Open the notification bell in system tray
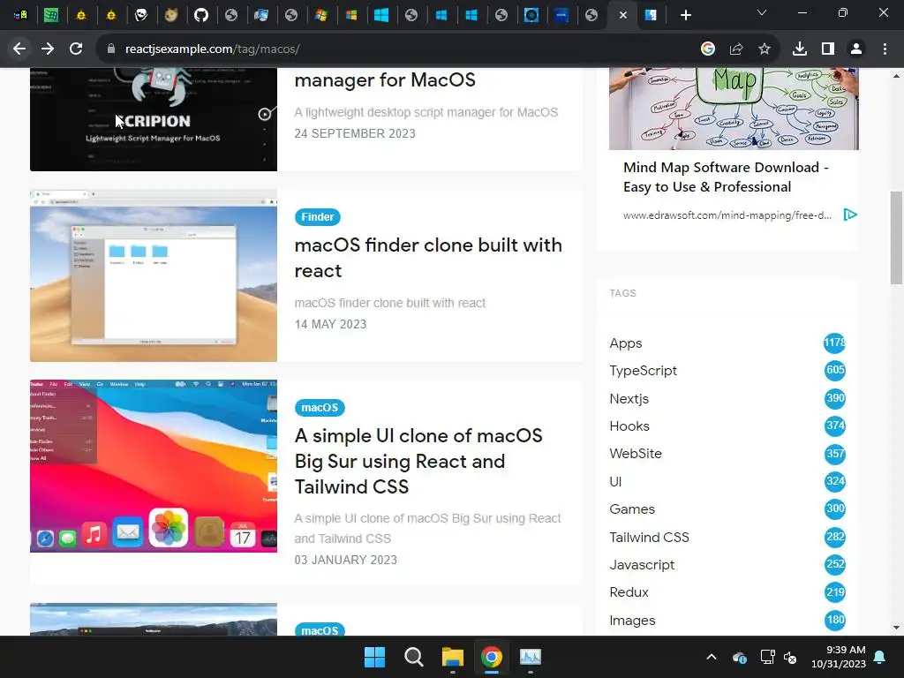The image size is (904, 678). tap(880, 657)
